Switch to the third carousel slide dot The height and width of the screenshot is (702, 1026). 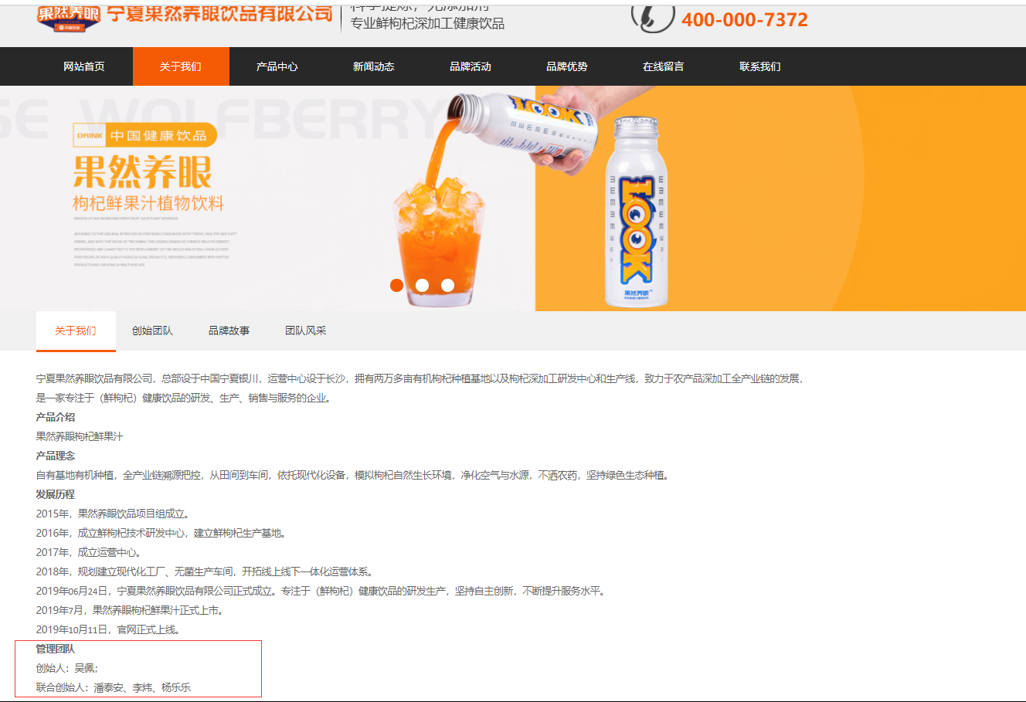[447, 285]
